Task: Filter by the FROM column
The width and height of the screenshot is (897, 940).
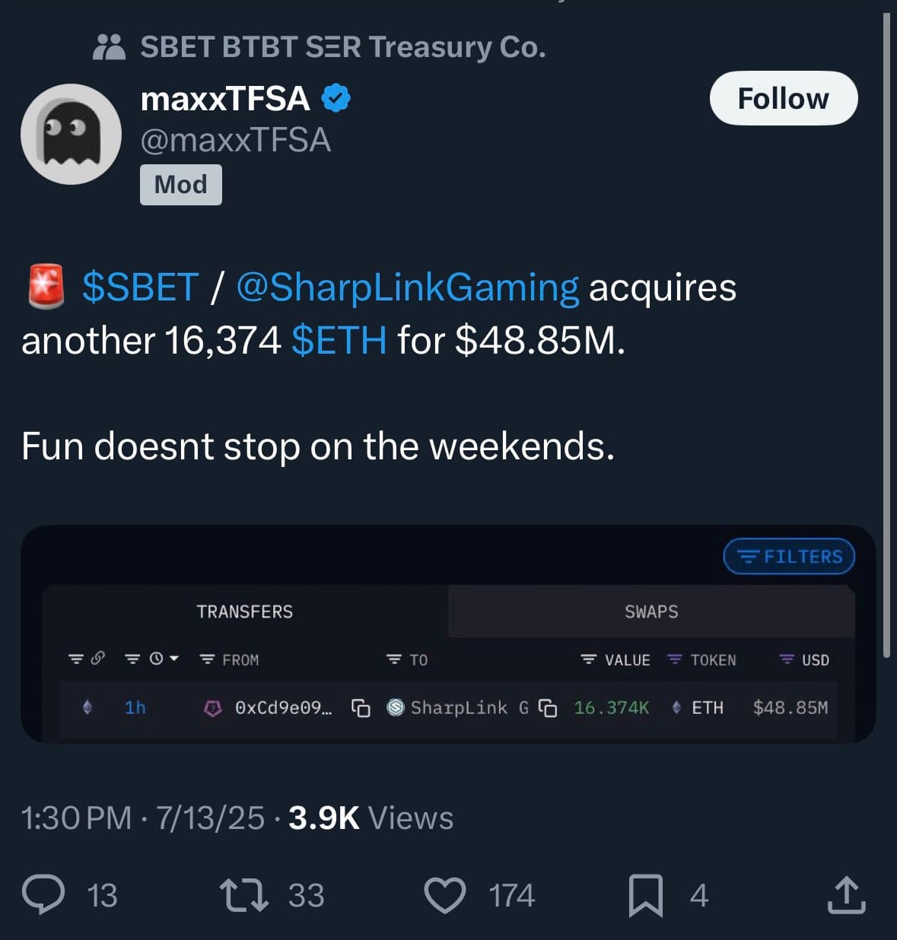Action: point(230,660)
